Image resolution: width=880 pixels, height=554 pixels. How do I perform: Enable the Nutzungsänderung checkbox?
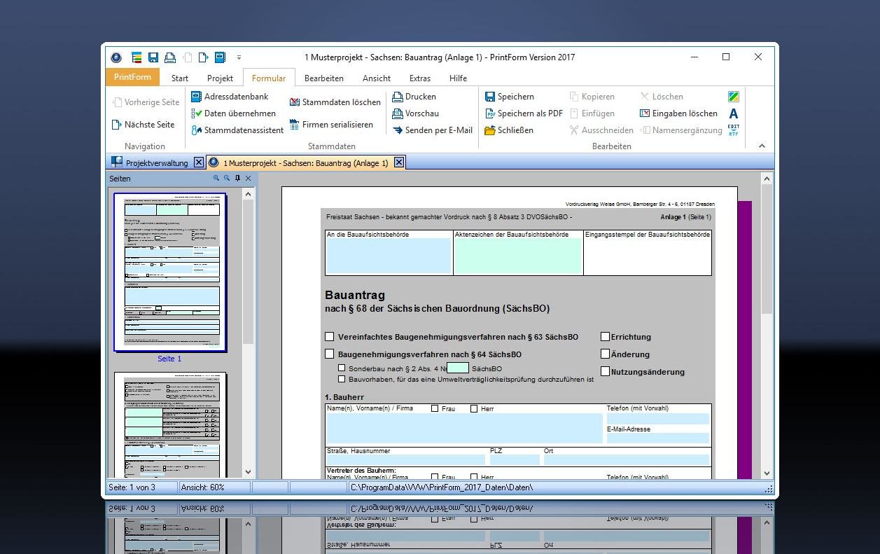coord(605,371)
